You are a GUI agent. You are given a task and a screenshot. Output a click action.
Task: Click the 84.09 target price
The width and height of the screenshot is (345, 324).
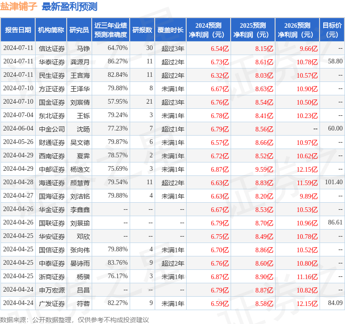(x=335, y=303)
